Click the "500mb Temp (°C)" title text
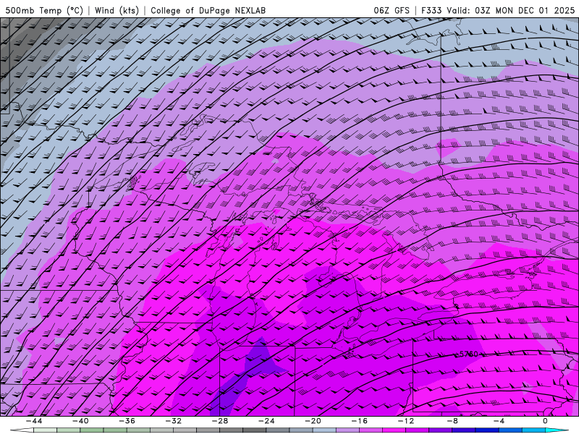 coord(44,10)
